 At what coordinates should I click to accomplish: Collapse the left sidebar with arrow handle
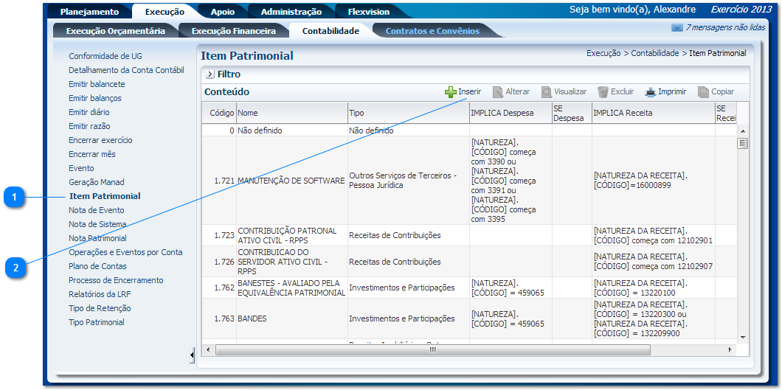(x=192, y=356)
